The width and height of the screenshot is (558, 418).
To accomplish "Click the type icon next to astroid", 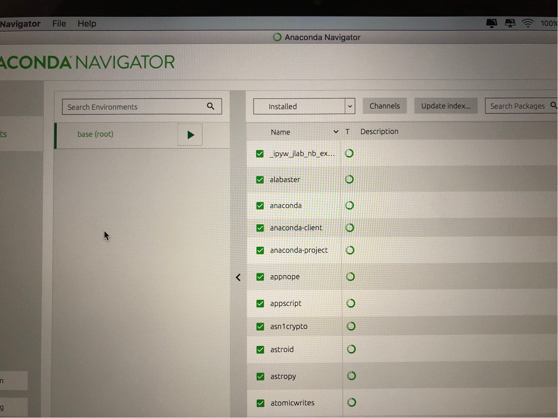I will [x=351, y=349].
